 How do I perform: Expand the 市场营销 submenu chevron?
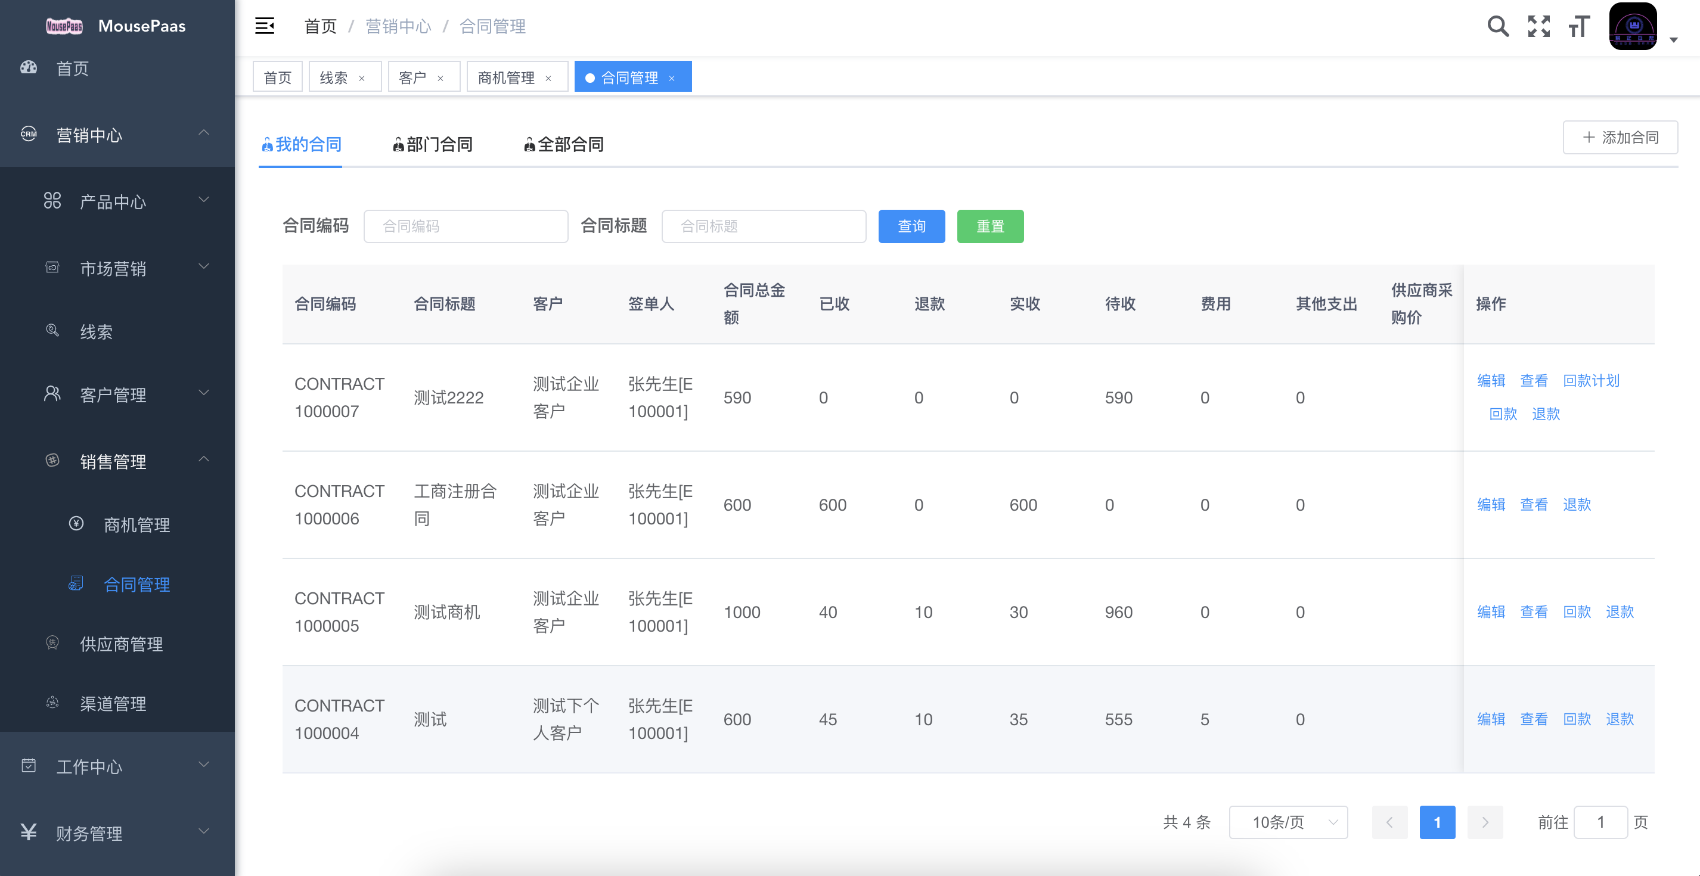coord(204,266)
